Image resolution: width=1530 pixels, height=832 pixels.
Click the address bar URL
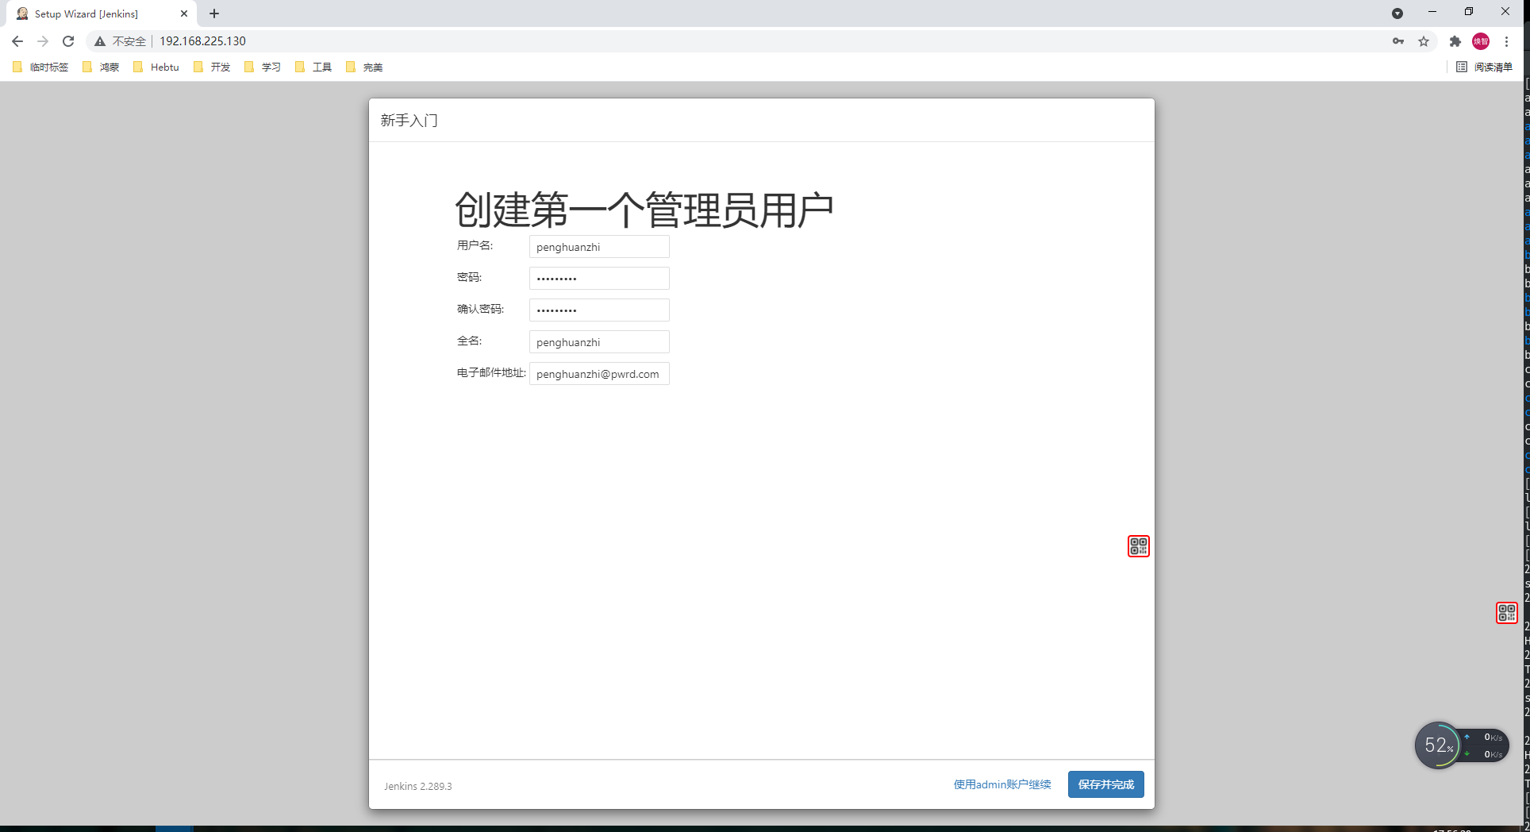coord(202,41)
